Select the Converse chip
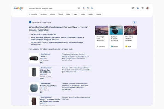The width and height of the screenshot is (164, 109). point(33,14)
